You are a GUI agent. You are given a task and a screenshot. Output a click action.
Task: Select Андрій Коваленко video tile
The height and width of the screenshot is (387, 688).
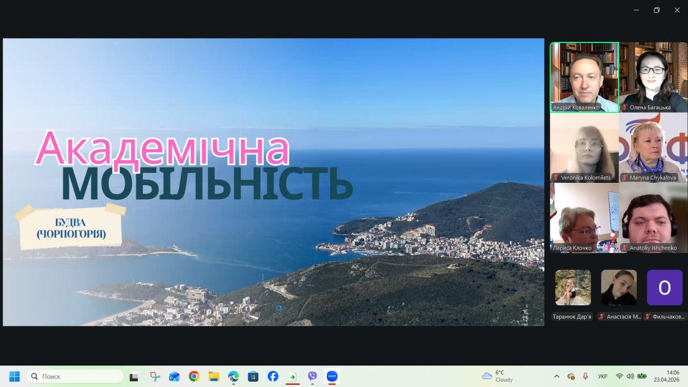pyautogui.click(x=584, y=77)
